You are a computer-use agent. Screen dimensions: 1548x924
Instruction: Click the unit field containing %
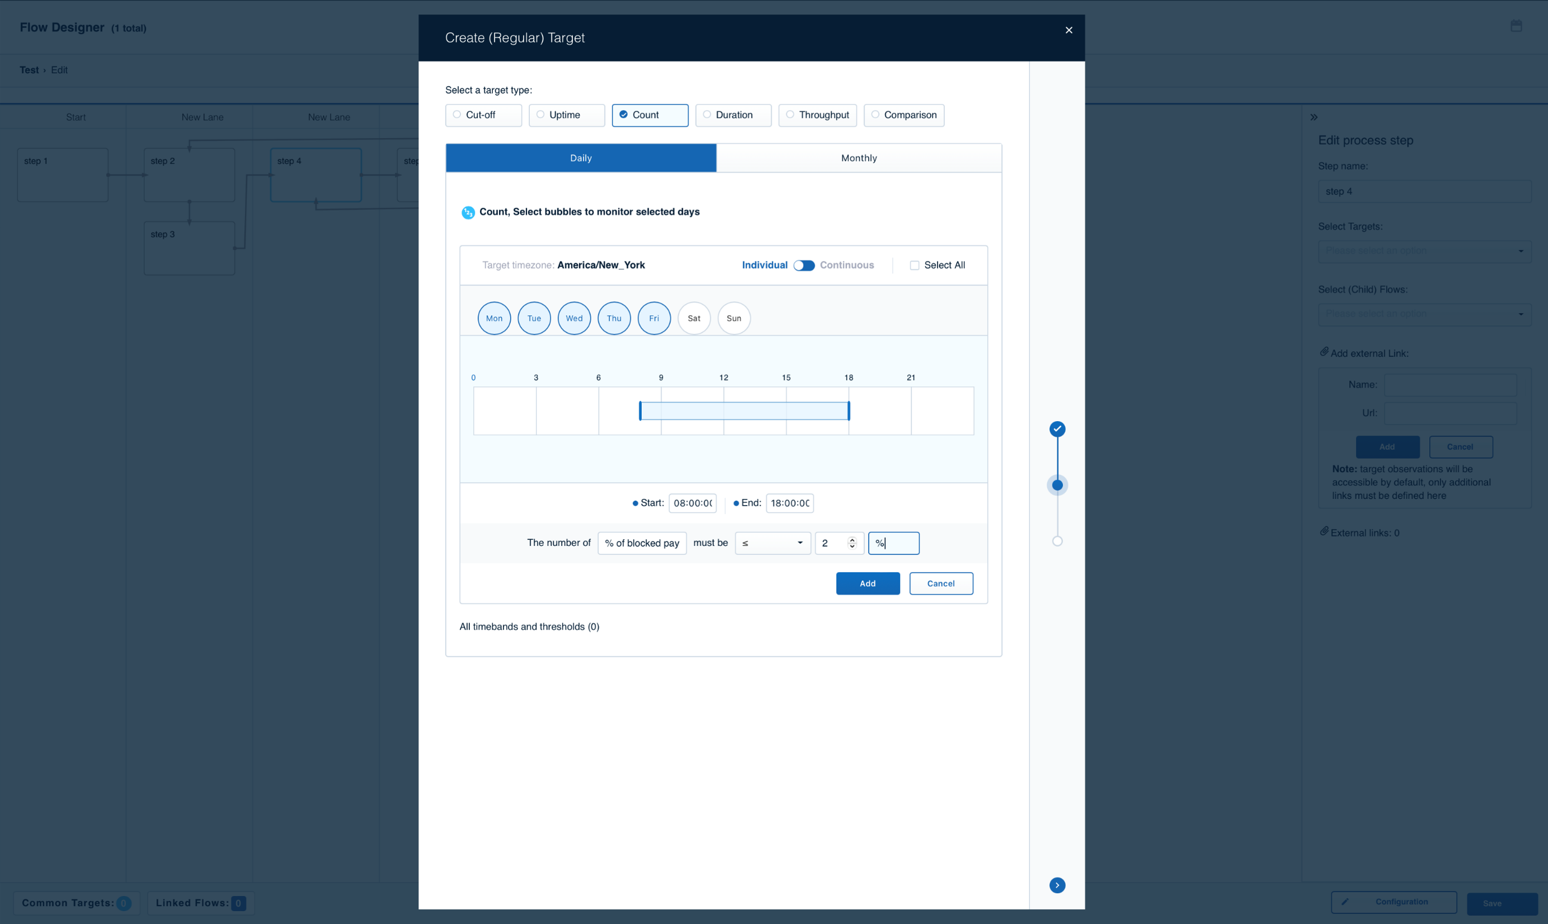click(x=893, y=543)
